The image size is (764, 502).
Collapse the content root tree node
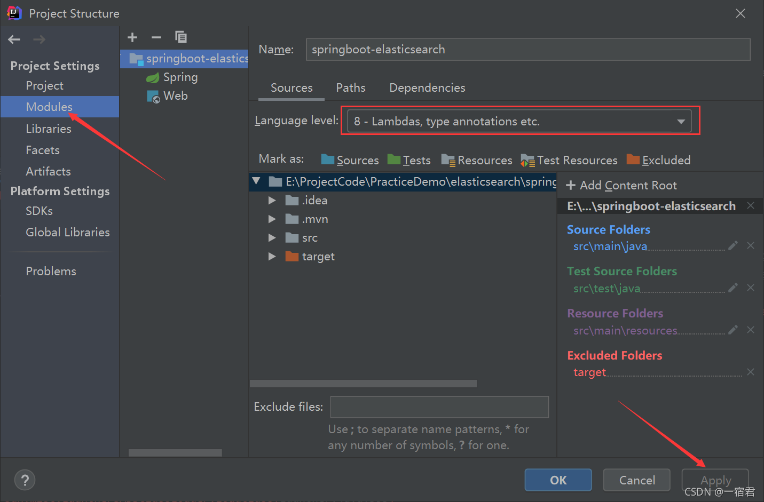(256, 181)
